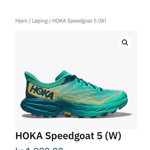Click the HOKA Speedgoat 5 (W) product title
The width and height of the screenshot is (150, 150).
point(68,136)
